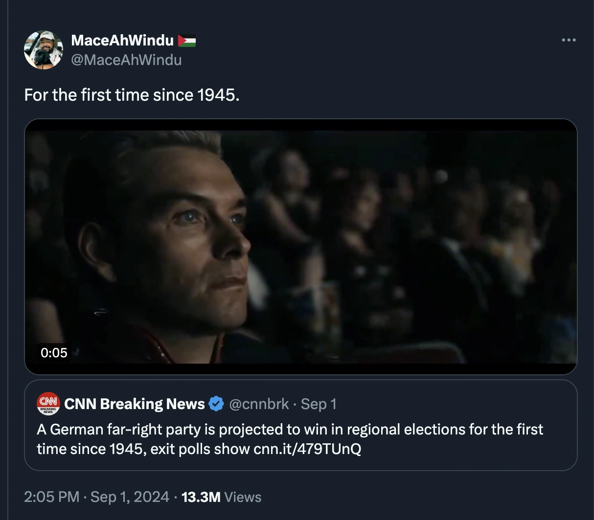The height and width of the screenshot is (520, 594).
Task: Click the Sep 1, 2024 post date
Action: (x=130, y=497)
